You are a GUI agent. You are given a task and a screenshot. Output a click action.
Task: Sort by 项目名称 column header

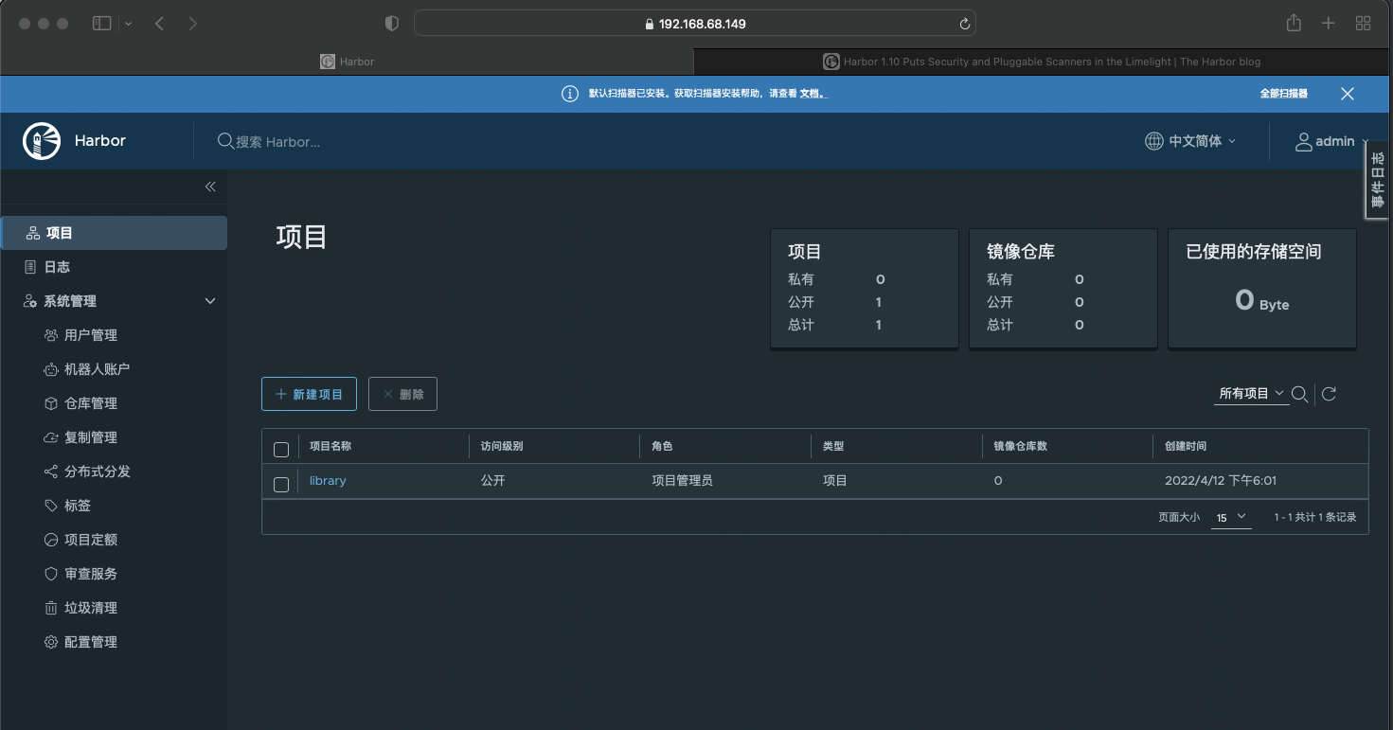(330, 446)
